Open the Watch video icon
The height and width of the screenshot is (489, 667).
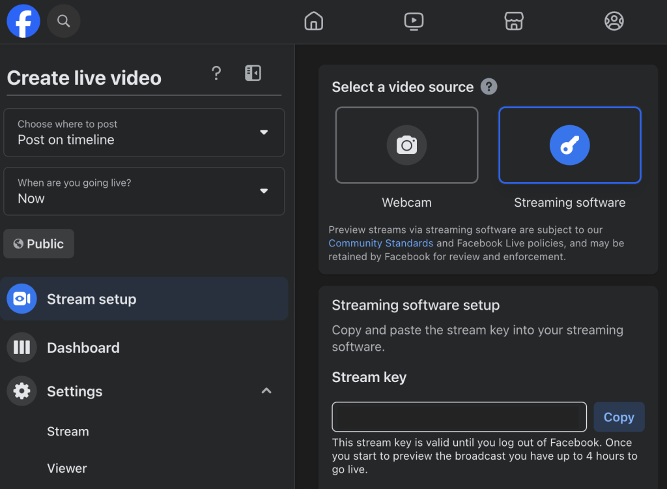(x=414, y=21)
